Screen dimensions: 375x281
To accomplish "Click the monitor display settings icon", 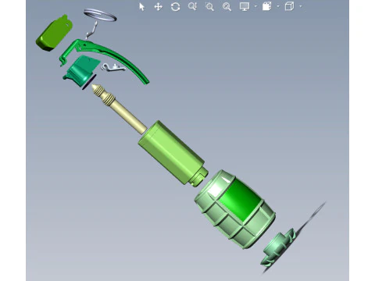I will 245,6.
